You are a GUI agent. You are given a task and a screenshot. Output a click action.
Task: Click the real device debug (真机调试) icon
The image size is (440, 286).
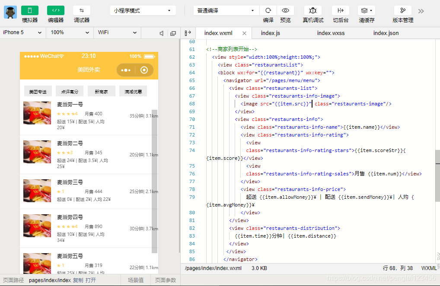click(313, 11)
